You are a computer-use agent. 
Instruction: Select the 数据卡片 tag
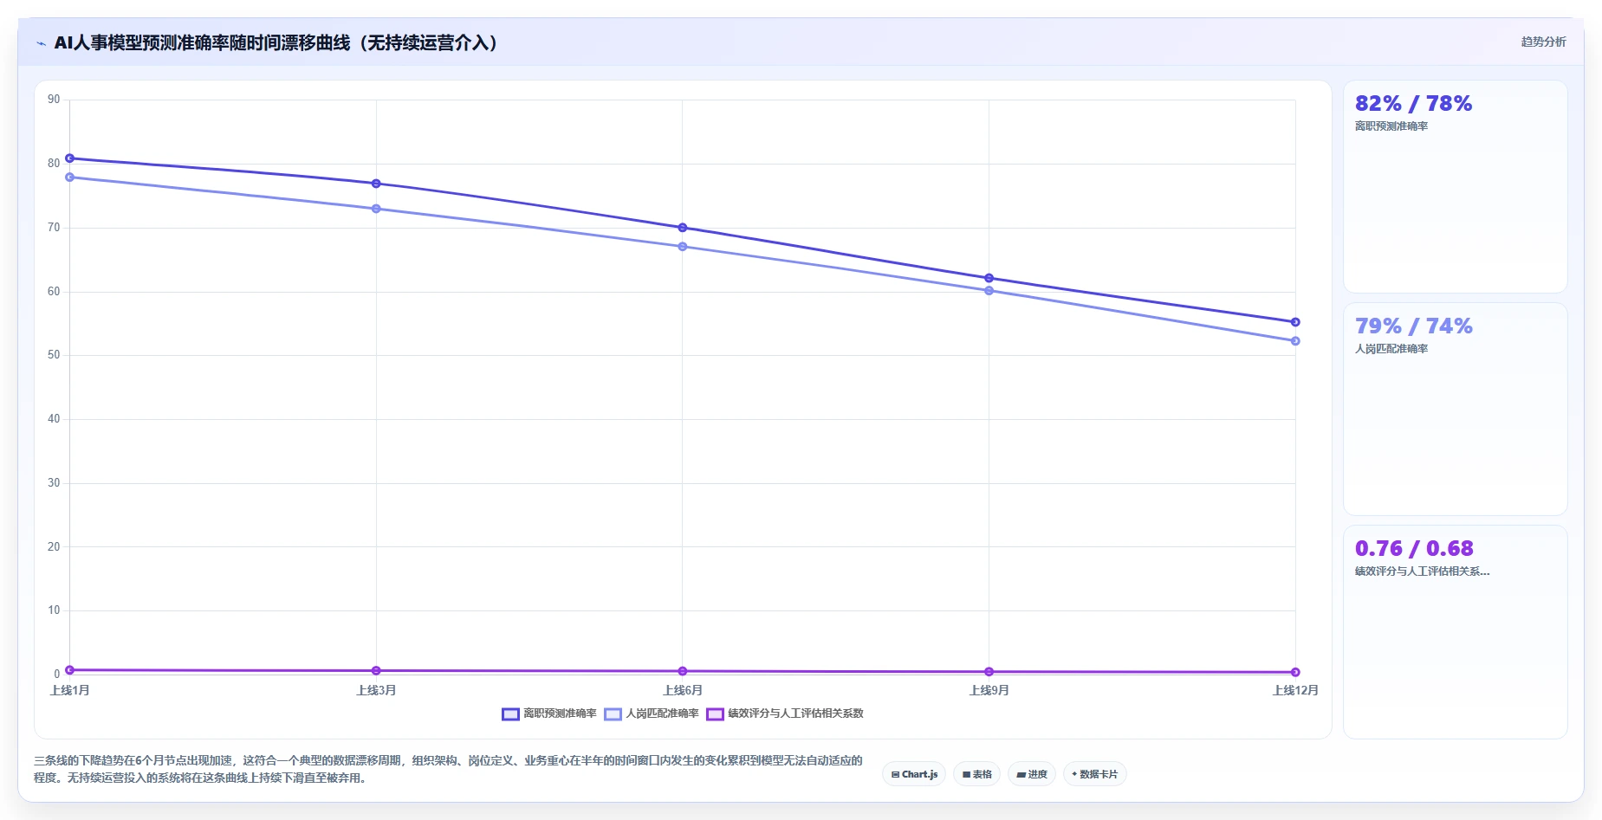click(x=1095, y=774)
